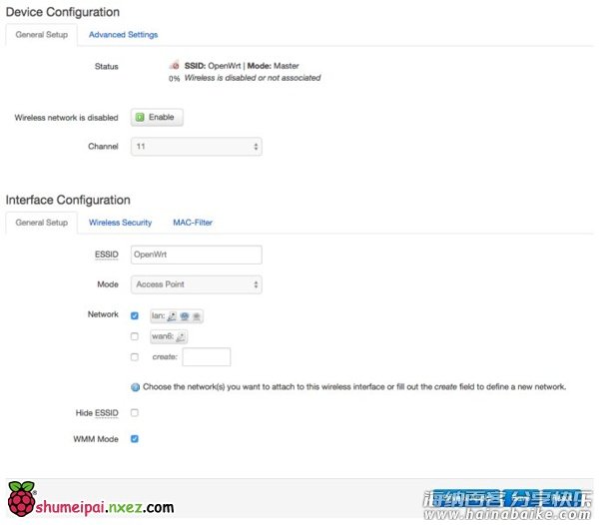Toggle the WMM Mode checkbox
The image size is (599, 525).
tap(135, 439)
